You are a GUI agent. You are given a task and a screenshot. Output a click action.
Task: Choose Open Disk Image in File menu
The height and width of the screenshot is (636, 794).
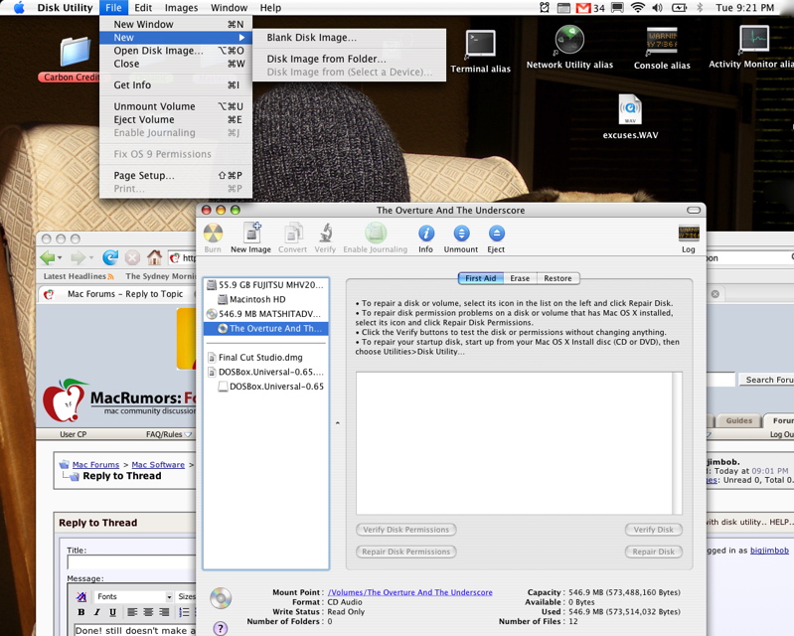click(176, 51)
